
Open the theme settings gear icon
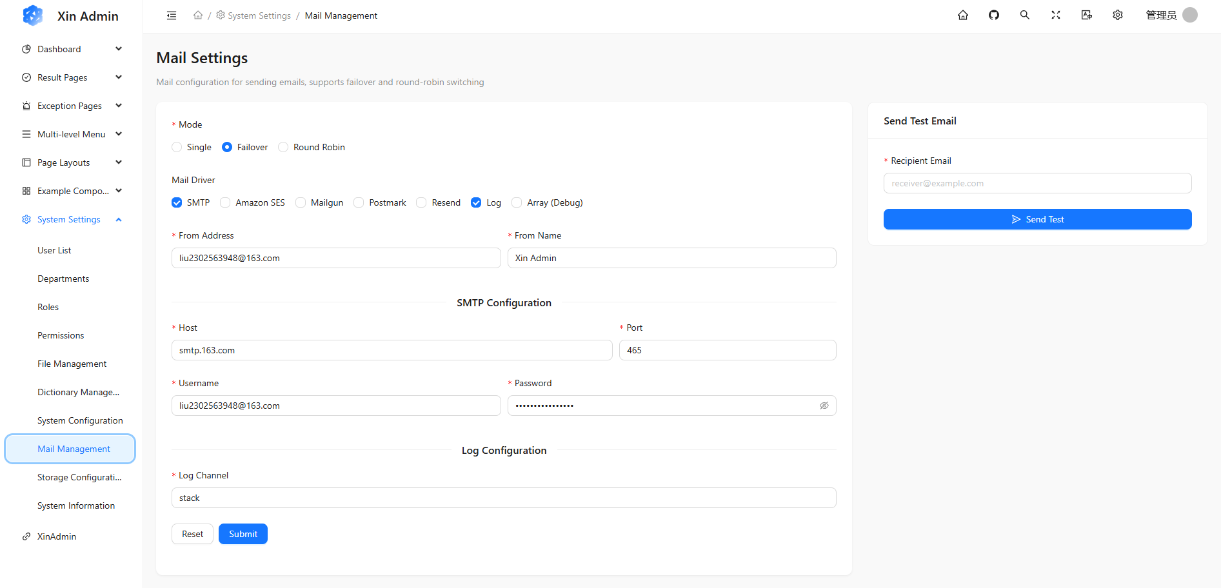[x=1118, y=15]
